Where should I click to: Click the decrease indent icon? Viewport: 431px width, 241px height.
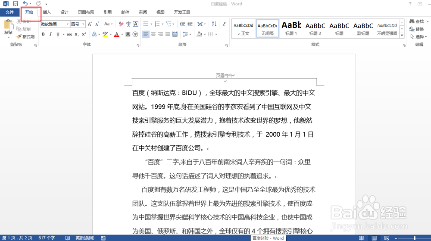pos(182,24)
